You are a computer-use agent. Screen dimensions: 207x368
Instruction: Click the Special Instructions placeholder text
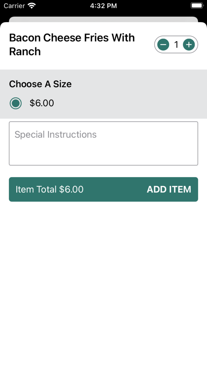(56, 135)
